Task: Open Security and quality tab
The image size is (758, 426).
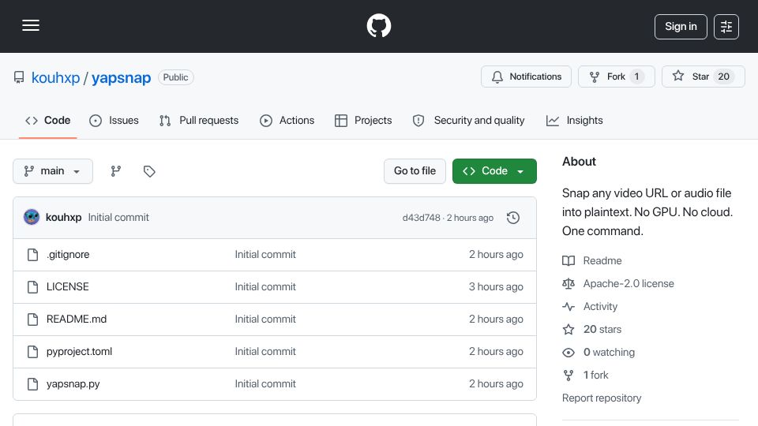Action: (x=468, y=120)
